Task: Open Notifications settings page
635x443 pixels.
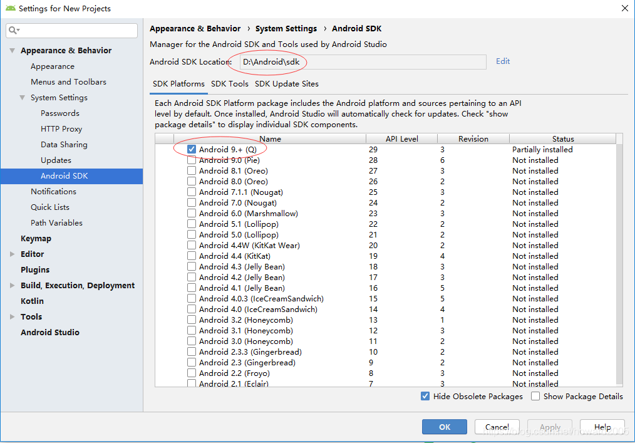Action: [53, 191]
